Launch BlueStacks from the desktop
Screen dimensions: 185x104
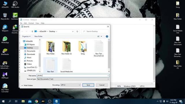[5, 52]
